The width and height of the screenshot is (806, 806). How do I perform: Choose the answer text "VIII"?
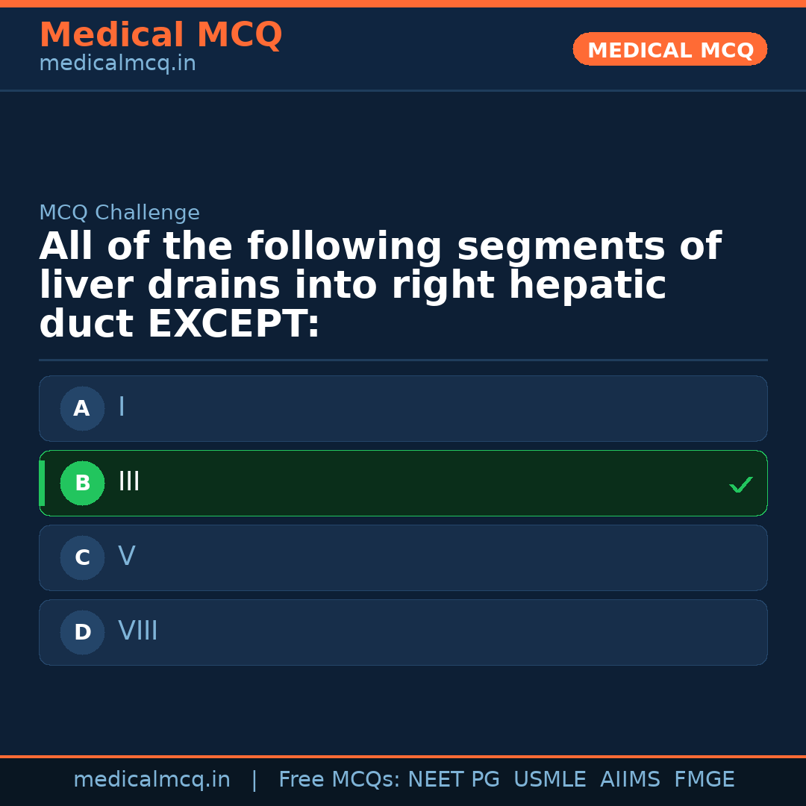(x=137, y=631)
